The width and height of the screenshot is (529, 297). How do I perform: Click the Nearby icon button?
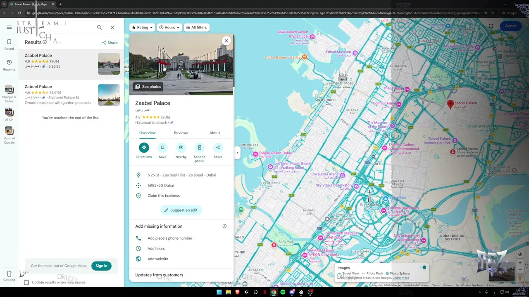pos(181,148)
